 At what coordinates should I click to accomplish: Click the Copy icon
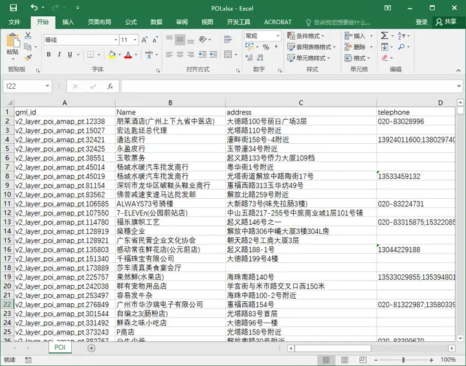pos(28,47)
